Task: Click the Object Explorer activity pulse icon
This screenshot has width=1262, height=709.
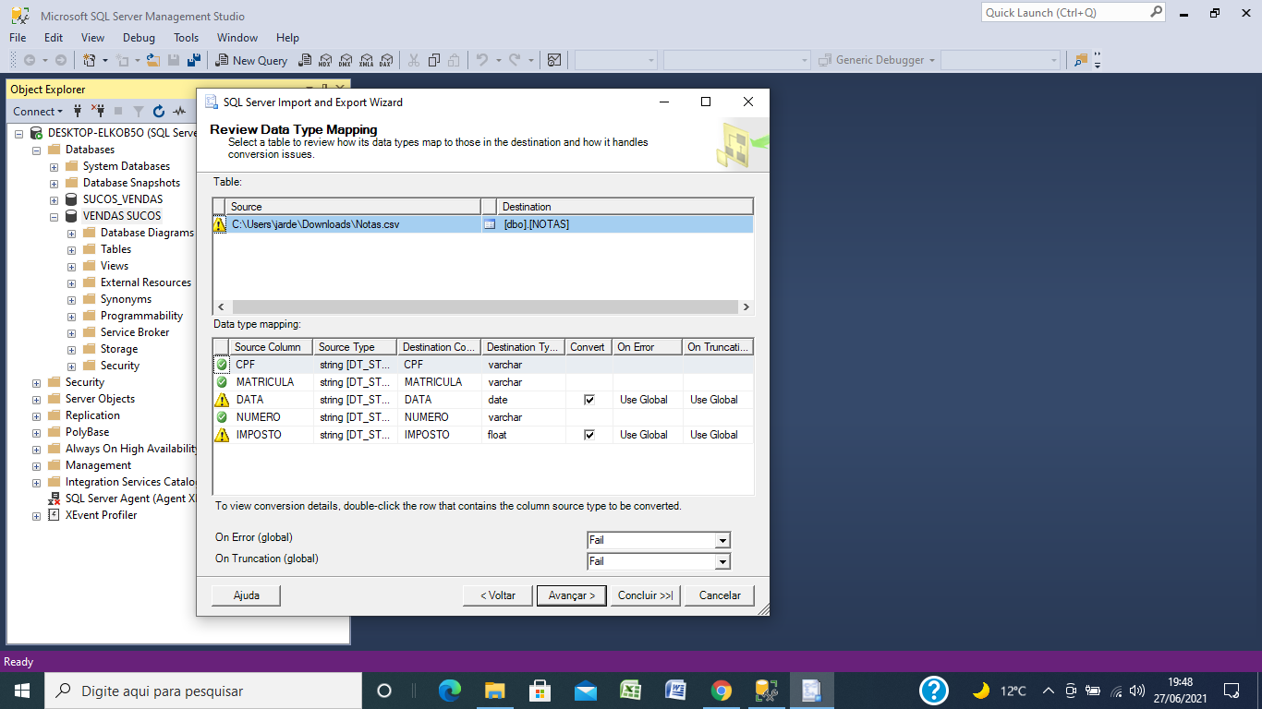Action: click(x=179, y=111)
